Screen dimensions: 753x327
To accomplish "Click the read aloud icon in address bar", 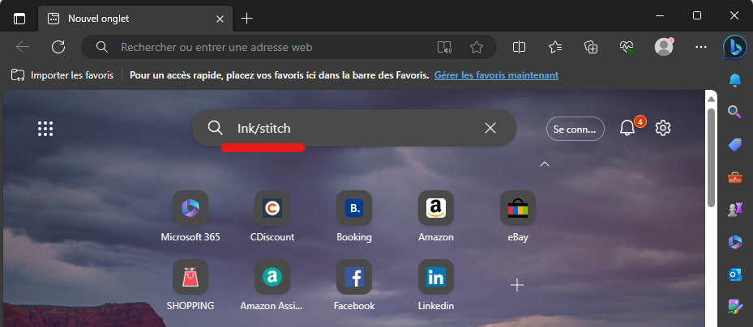I will point(444,47).
